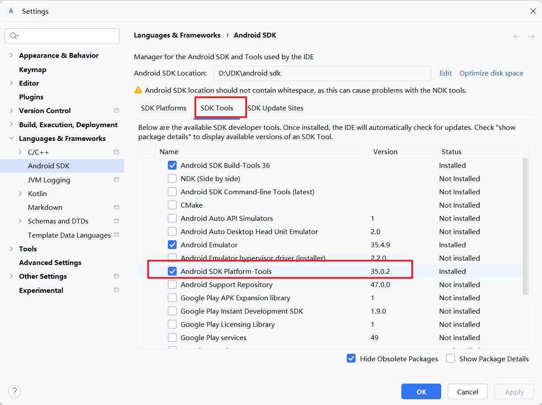Image resolution: width=542 pixels, height=405 pixels.
Task: Click the back navigation arrow
Action: [517, 37]
